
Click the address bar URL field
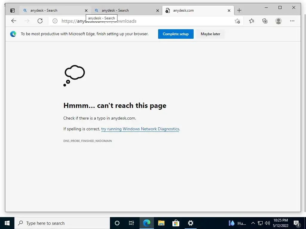tap(146, 21)
